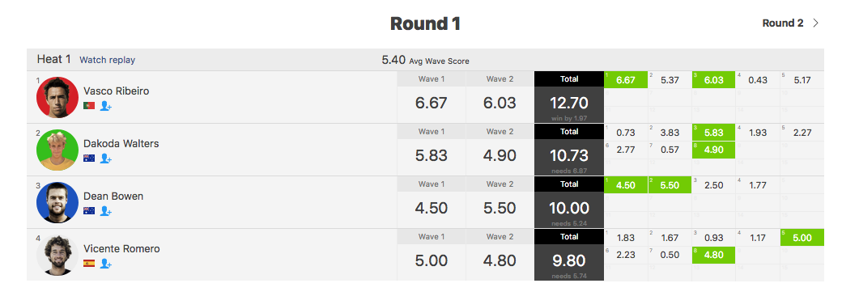Click Australia flag under Dean Bowen
Screen dimensions: 842x296
pos(89,211)
